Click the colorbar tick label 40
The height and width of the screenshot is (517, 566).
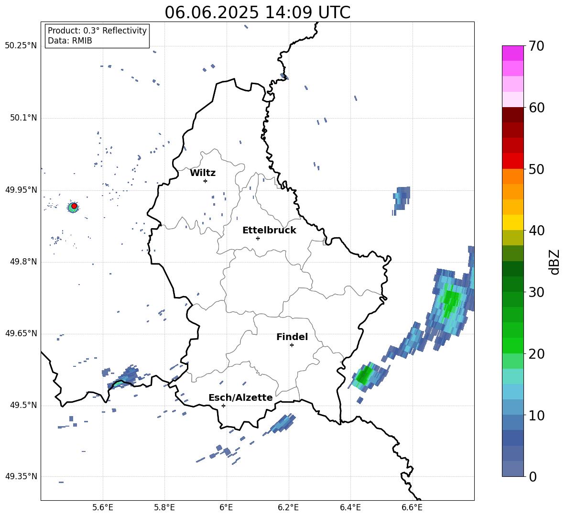[536, 231]
